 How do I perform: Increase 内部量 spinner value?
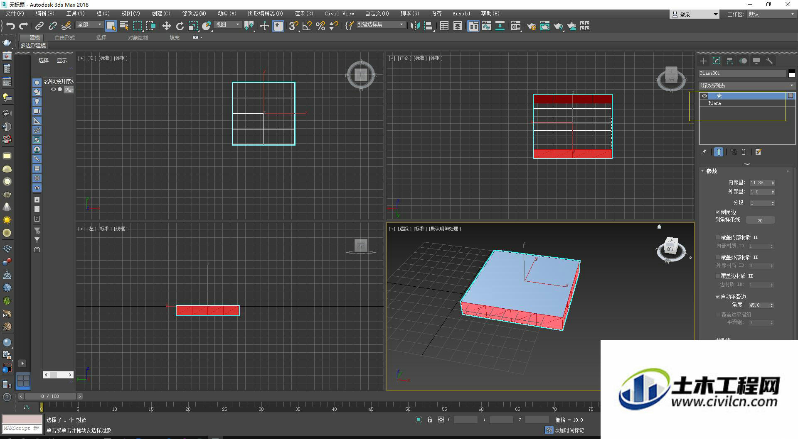[x=773, y=181]
